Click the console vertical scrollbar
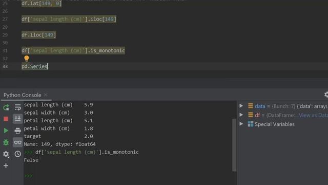Viewport: 328px width, 185px height. [x=234, y=145]
